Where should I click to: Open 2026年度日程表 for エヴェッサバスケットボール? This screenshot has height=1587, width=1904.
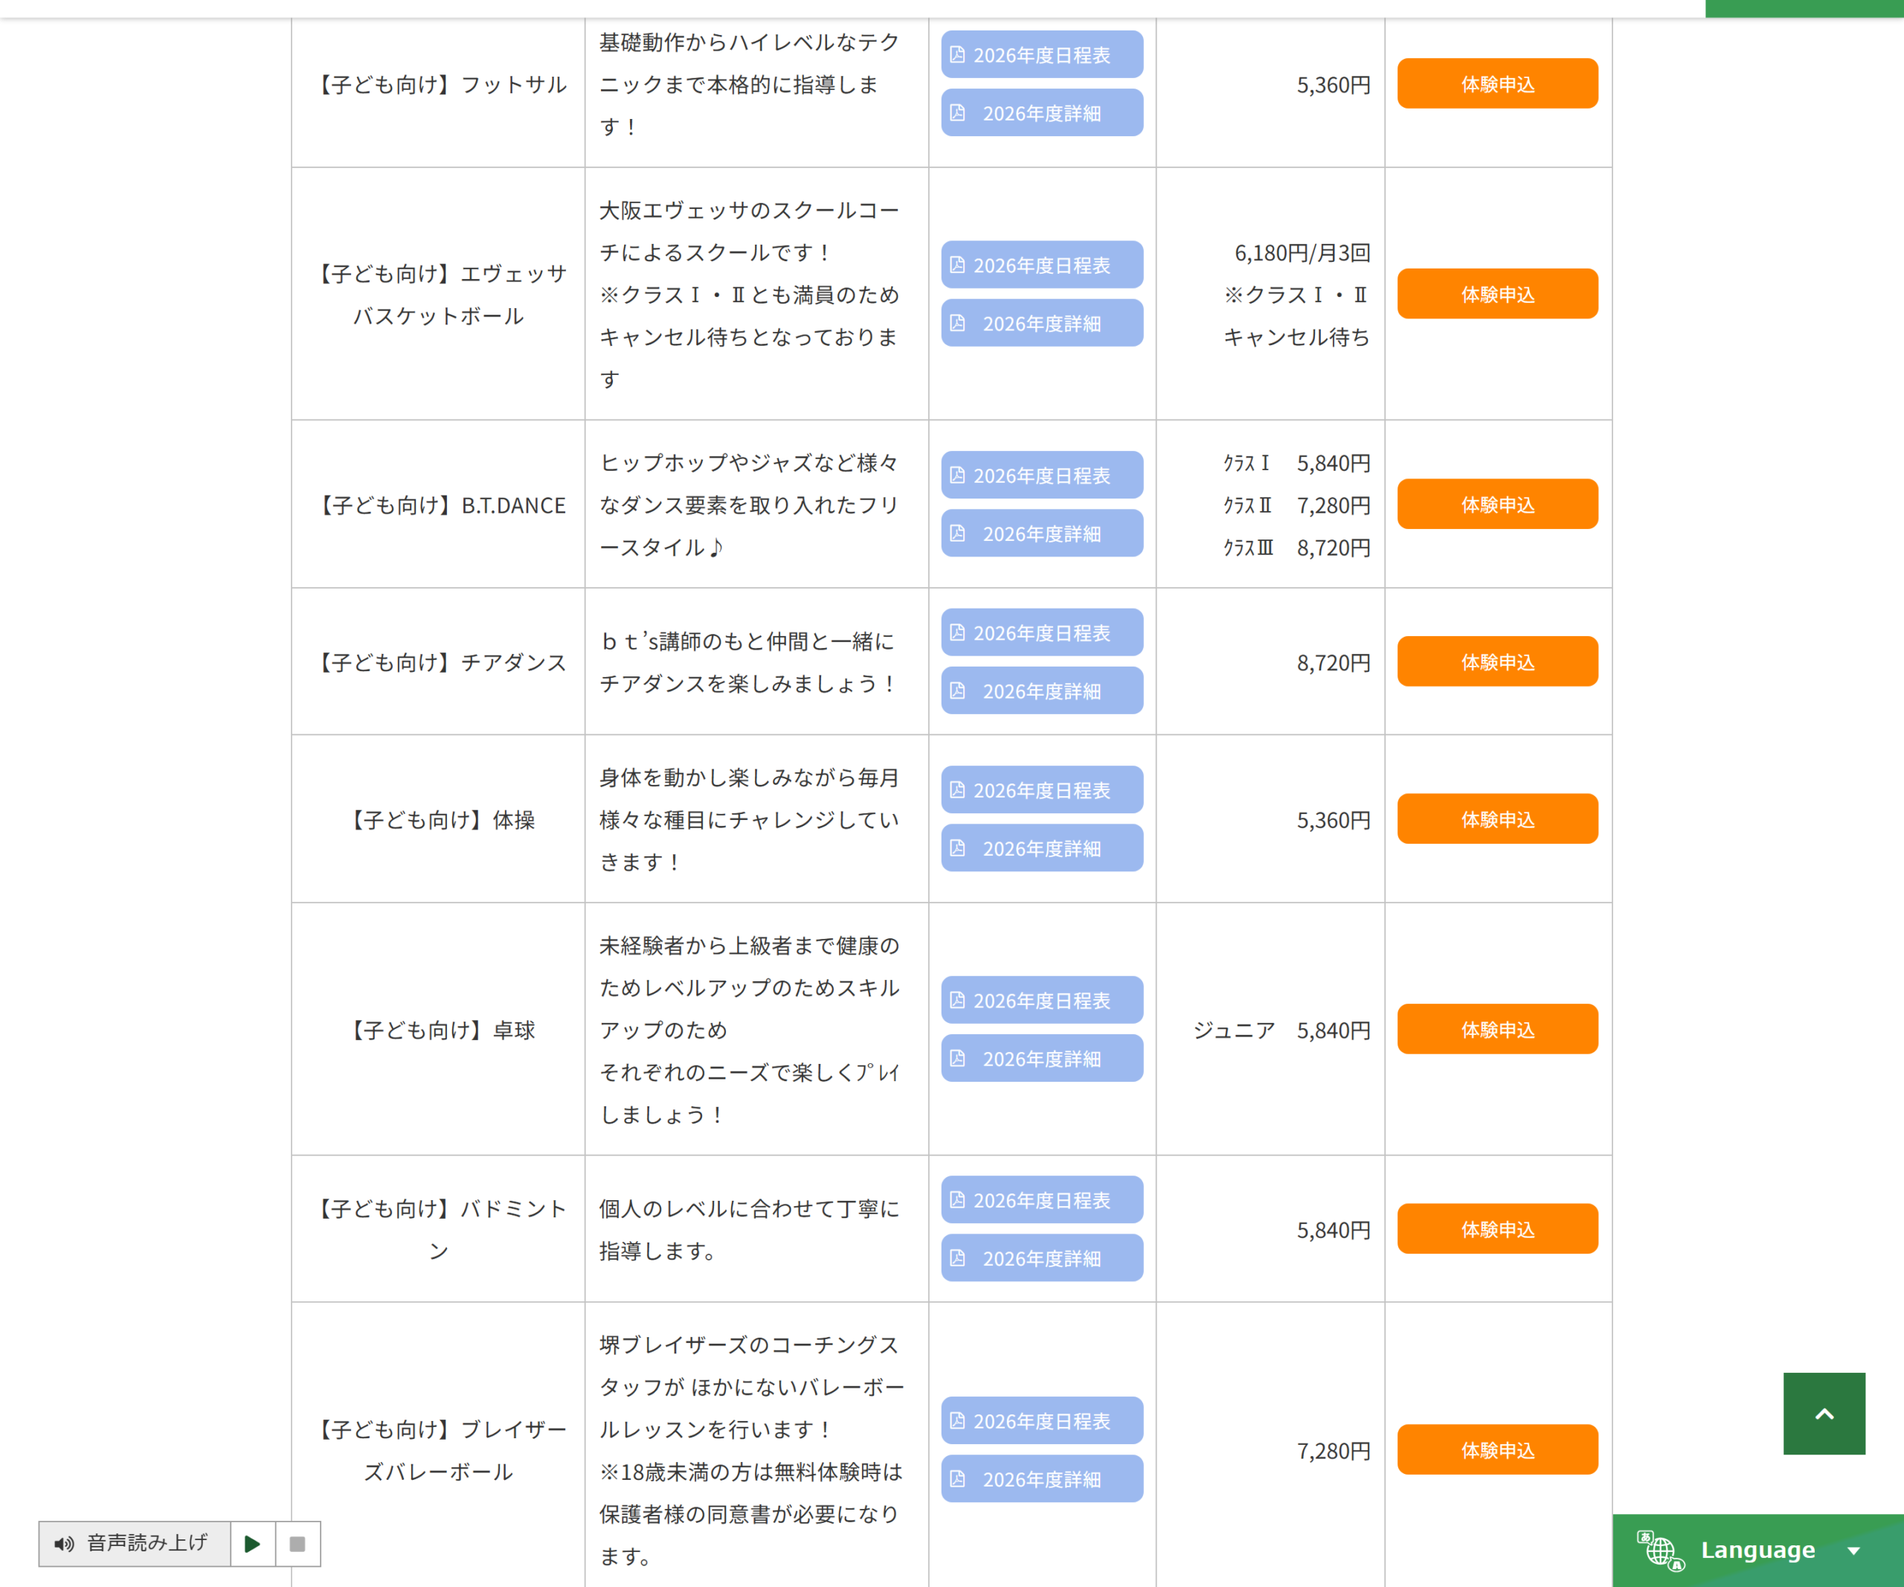click(1042, 265)
